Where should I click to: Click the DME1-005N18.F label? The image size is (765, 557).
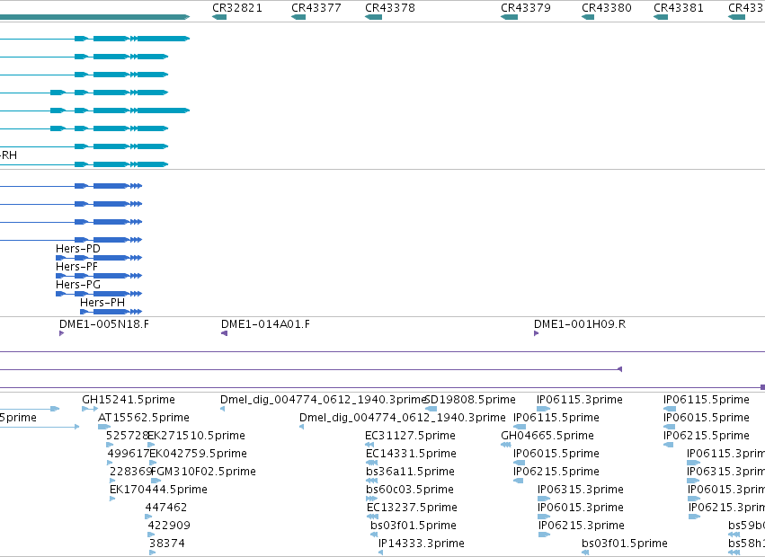(x=104, y=323)
